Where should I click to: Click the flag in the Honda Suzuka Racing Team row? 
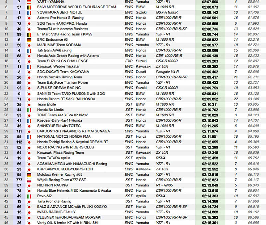pos(29,78)
